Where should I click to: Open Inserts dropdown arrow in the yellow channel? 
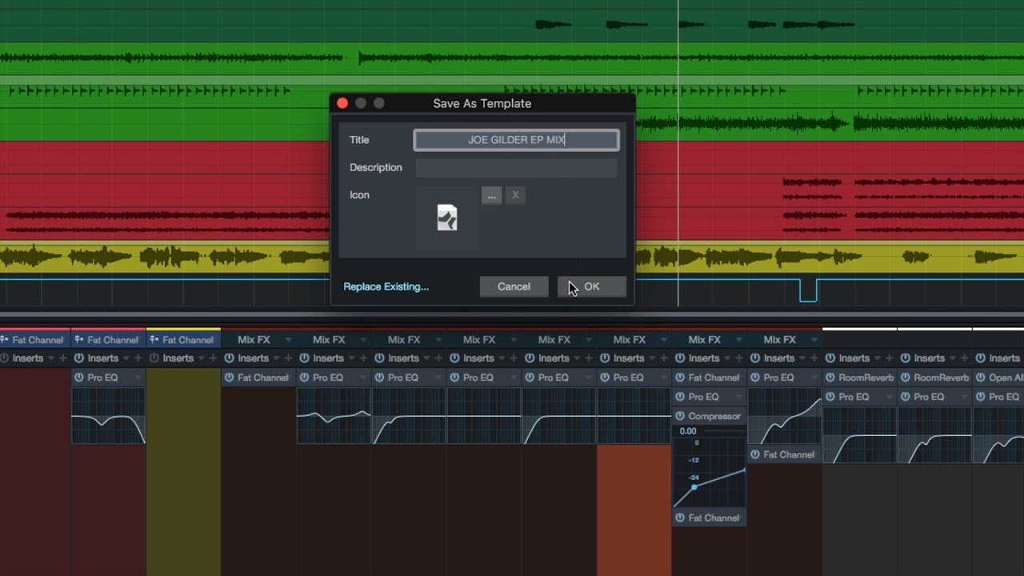201,358
